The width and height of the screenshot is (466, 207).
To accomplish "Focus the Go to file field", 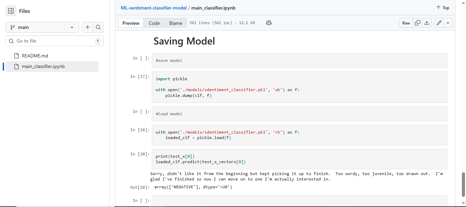I will (55, 41).
